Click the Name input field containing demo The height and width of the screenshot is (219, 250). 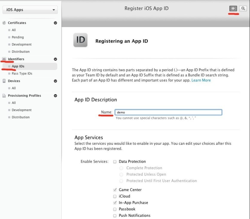tap(168, 112)
